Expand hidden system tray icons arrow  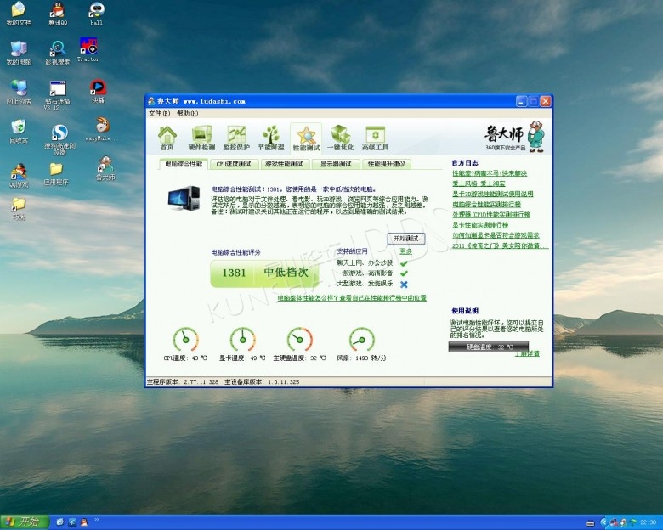point(603,523)
